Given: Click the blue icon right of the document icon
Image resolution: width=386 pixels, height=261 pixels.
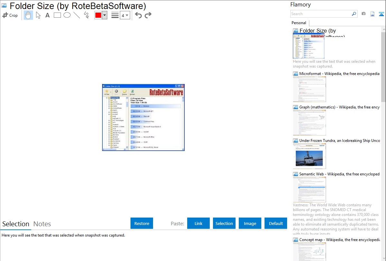Looking at the screenshot, I should (x=381, y=14).
